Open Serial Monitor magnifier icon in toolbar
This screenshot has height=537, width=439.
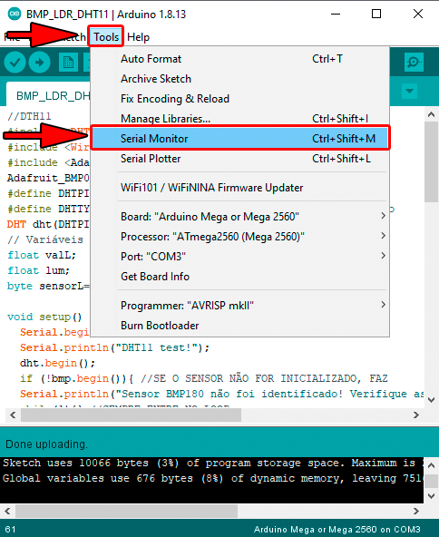click(x=414, y=63)
